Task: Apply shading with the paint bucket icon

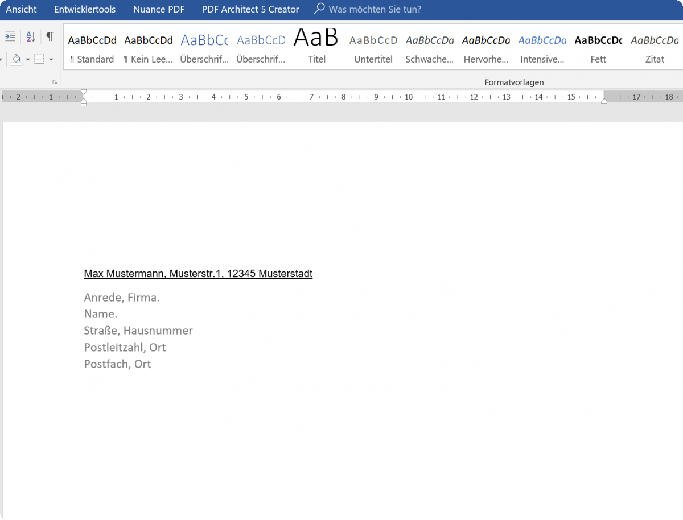Action: (17, 59)
